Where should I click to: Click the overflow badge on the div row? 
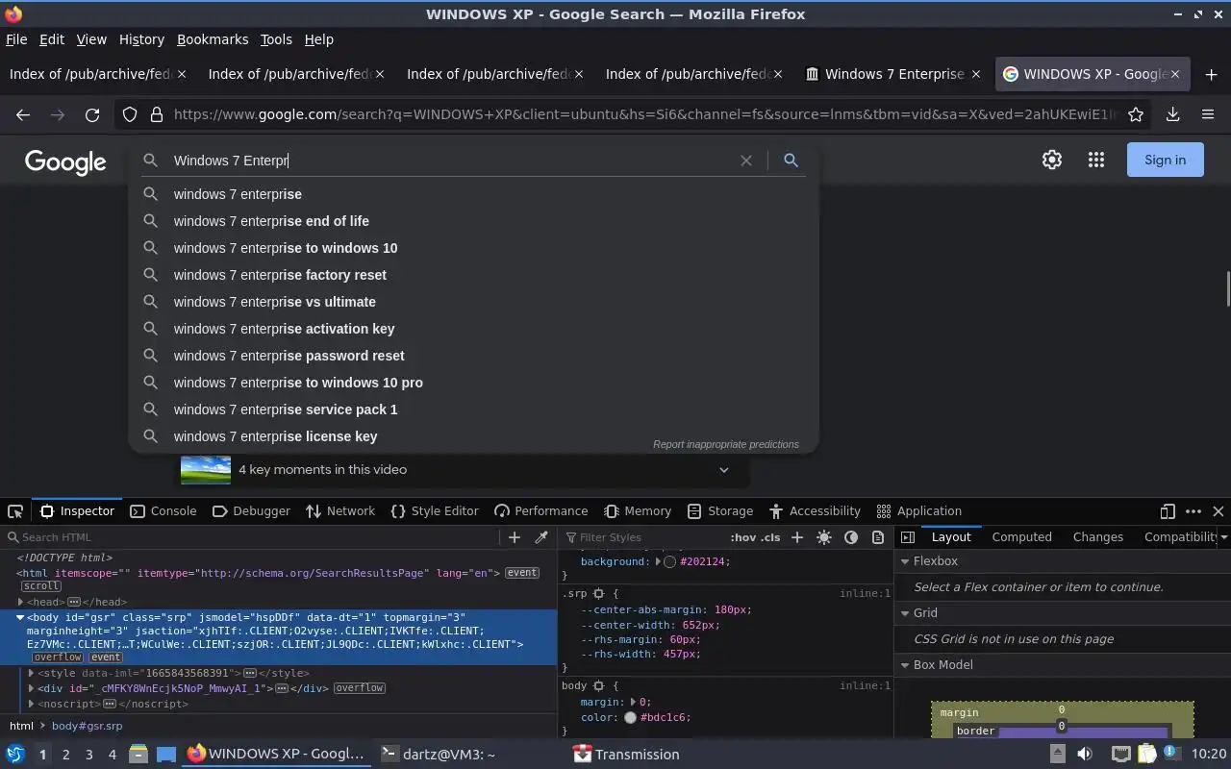(x=360, y=688)
